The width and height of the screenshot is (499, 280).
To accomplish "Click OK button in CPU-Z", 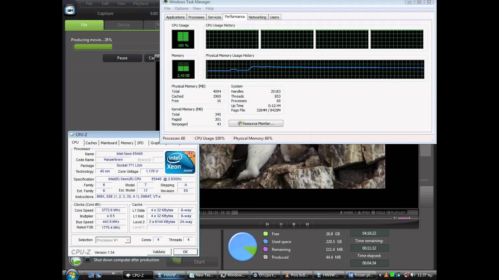I will [185, 252].
